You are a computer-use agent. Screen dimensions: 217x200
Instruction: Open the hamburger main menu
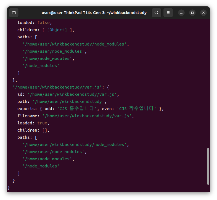168,13
